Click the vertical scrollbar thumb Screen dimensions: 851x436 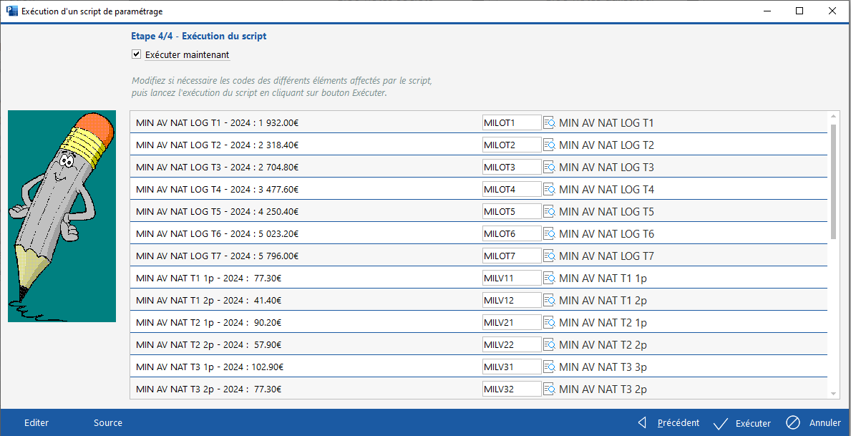point(833,180)
